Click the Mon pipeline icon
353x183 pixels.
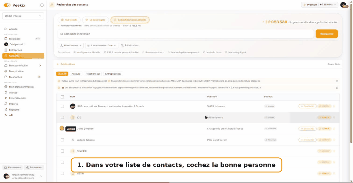tap(6, 71)
